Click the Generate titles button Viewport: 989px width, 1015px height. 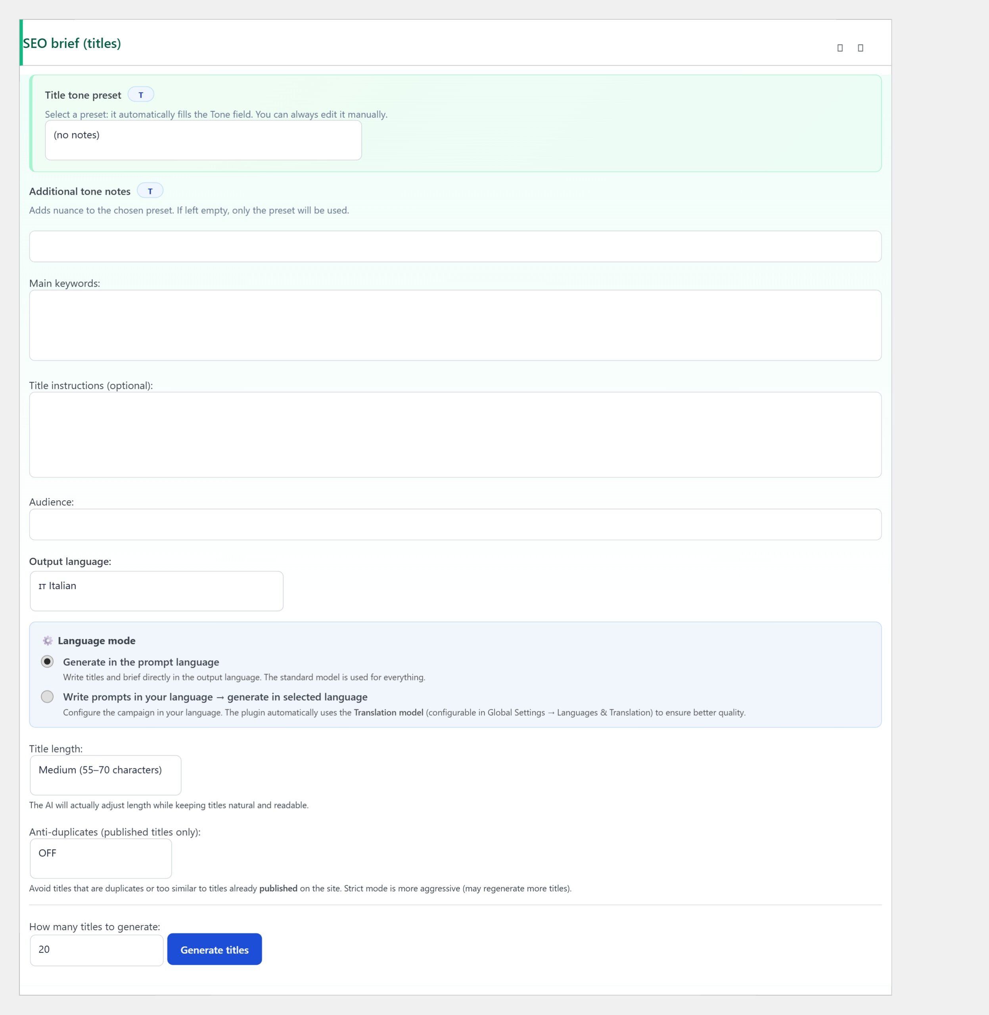[215, 950]
